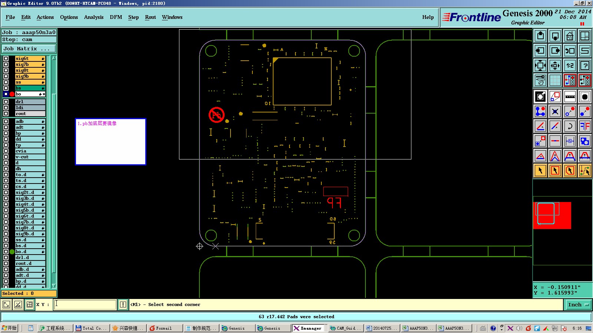The height and width of the screenshot is (333, 593).
Task: Open the Analysis menu
Action: coord(94,17)
